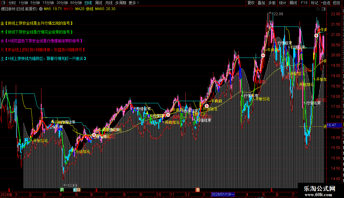The width and height of the screenshot is (344, 198).
Task: Click the 叠加 overlay button
Action: 262,3
